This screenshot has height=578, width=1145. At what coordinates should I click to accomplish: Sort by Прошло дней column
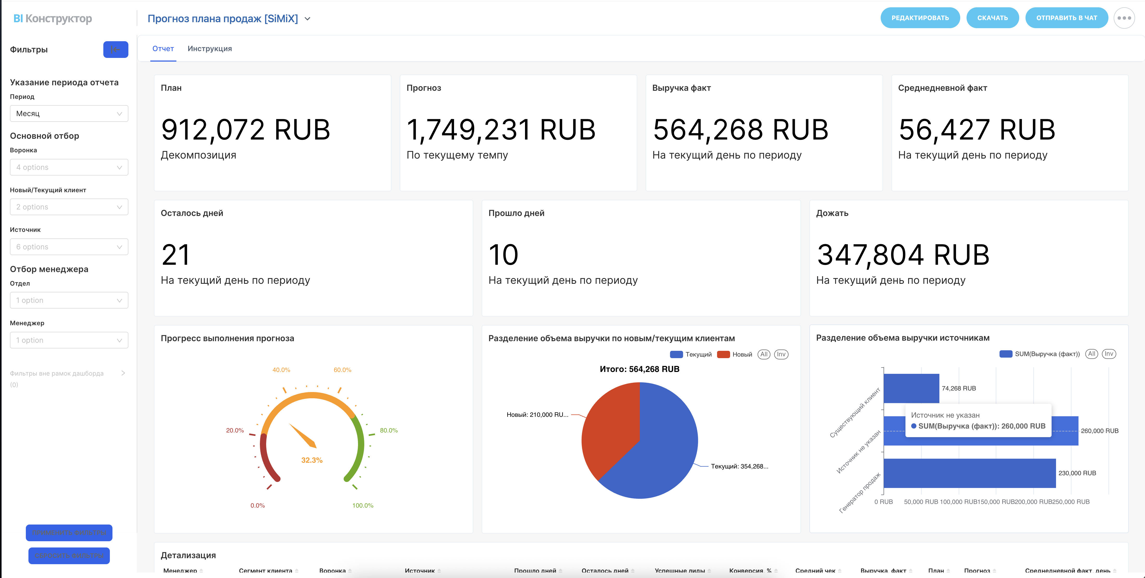tap(535, 571)
